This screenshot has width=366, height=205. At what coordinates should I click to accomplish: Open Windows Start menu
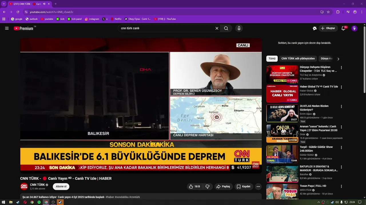click(4, 202)
